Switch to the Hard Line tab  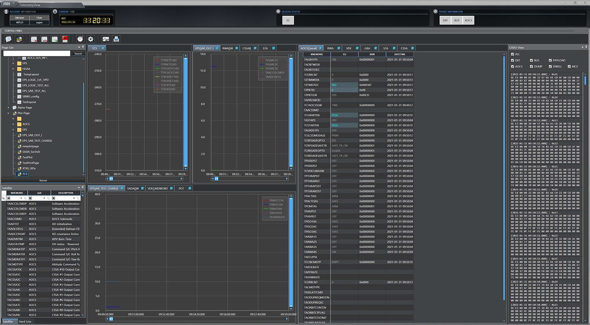25,321
